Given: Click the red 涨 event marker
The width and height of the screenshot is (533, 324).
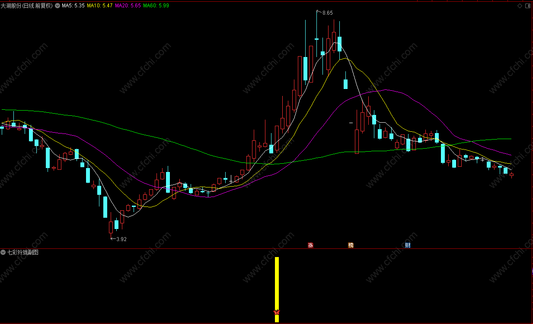Looking at the screenshot, I should coord(310,245).
